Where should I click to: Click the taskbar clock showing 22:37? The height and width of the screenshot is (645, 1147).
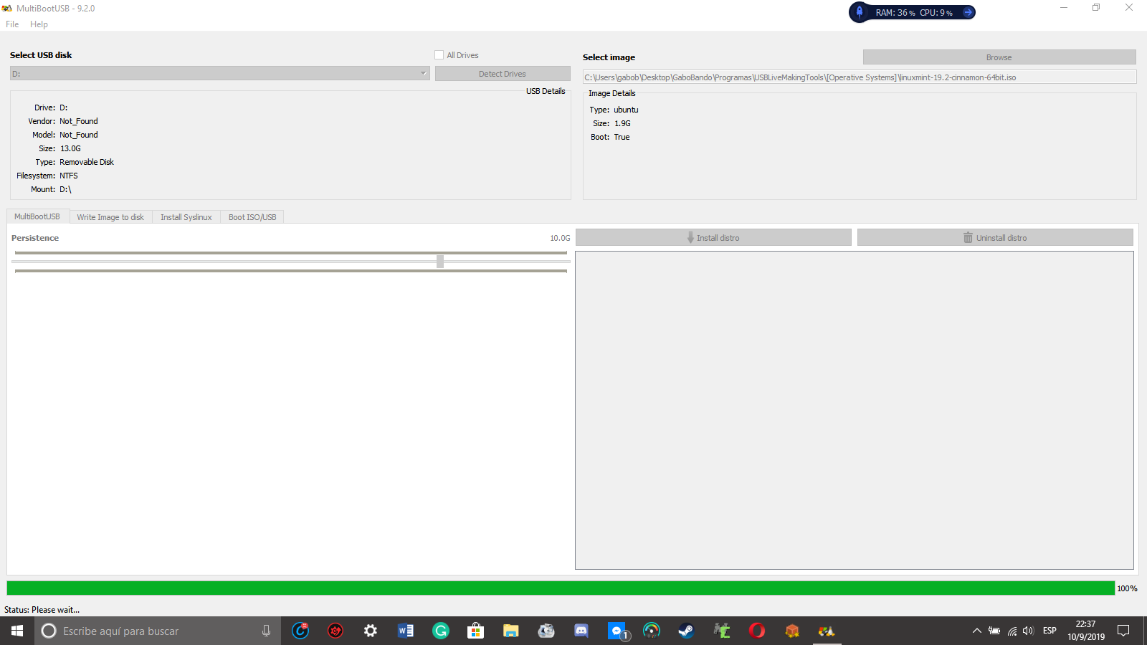[1086, 631]
